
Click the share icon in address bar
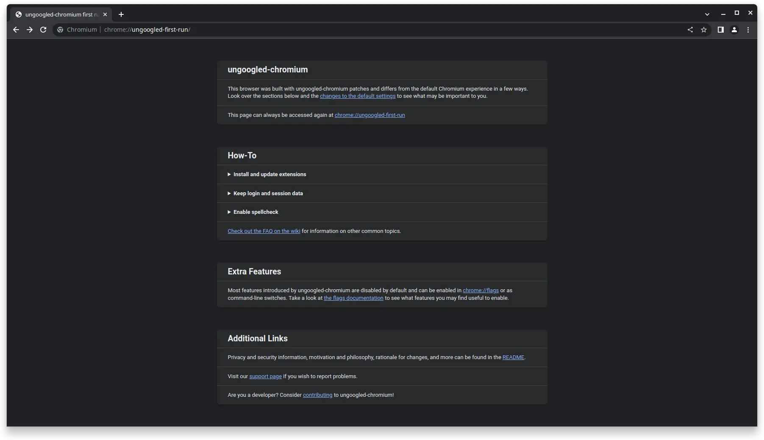(690, 30)
